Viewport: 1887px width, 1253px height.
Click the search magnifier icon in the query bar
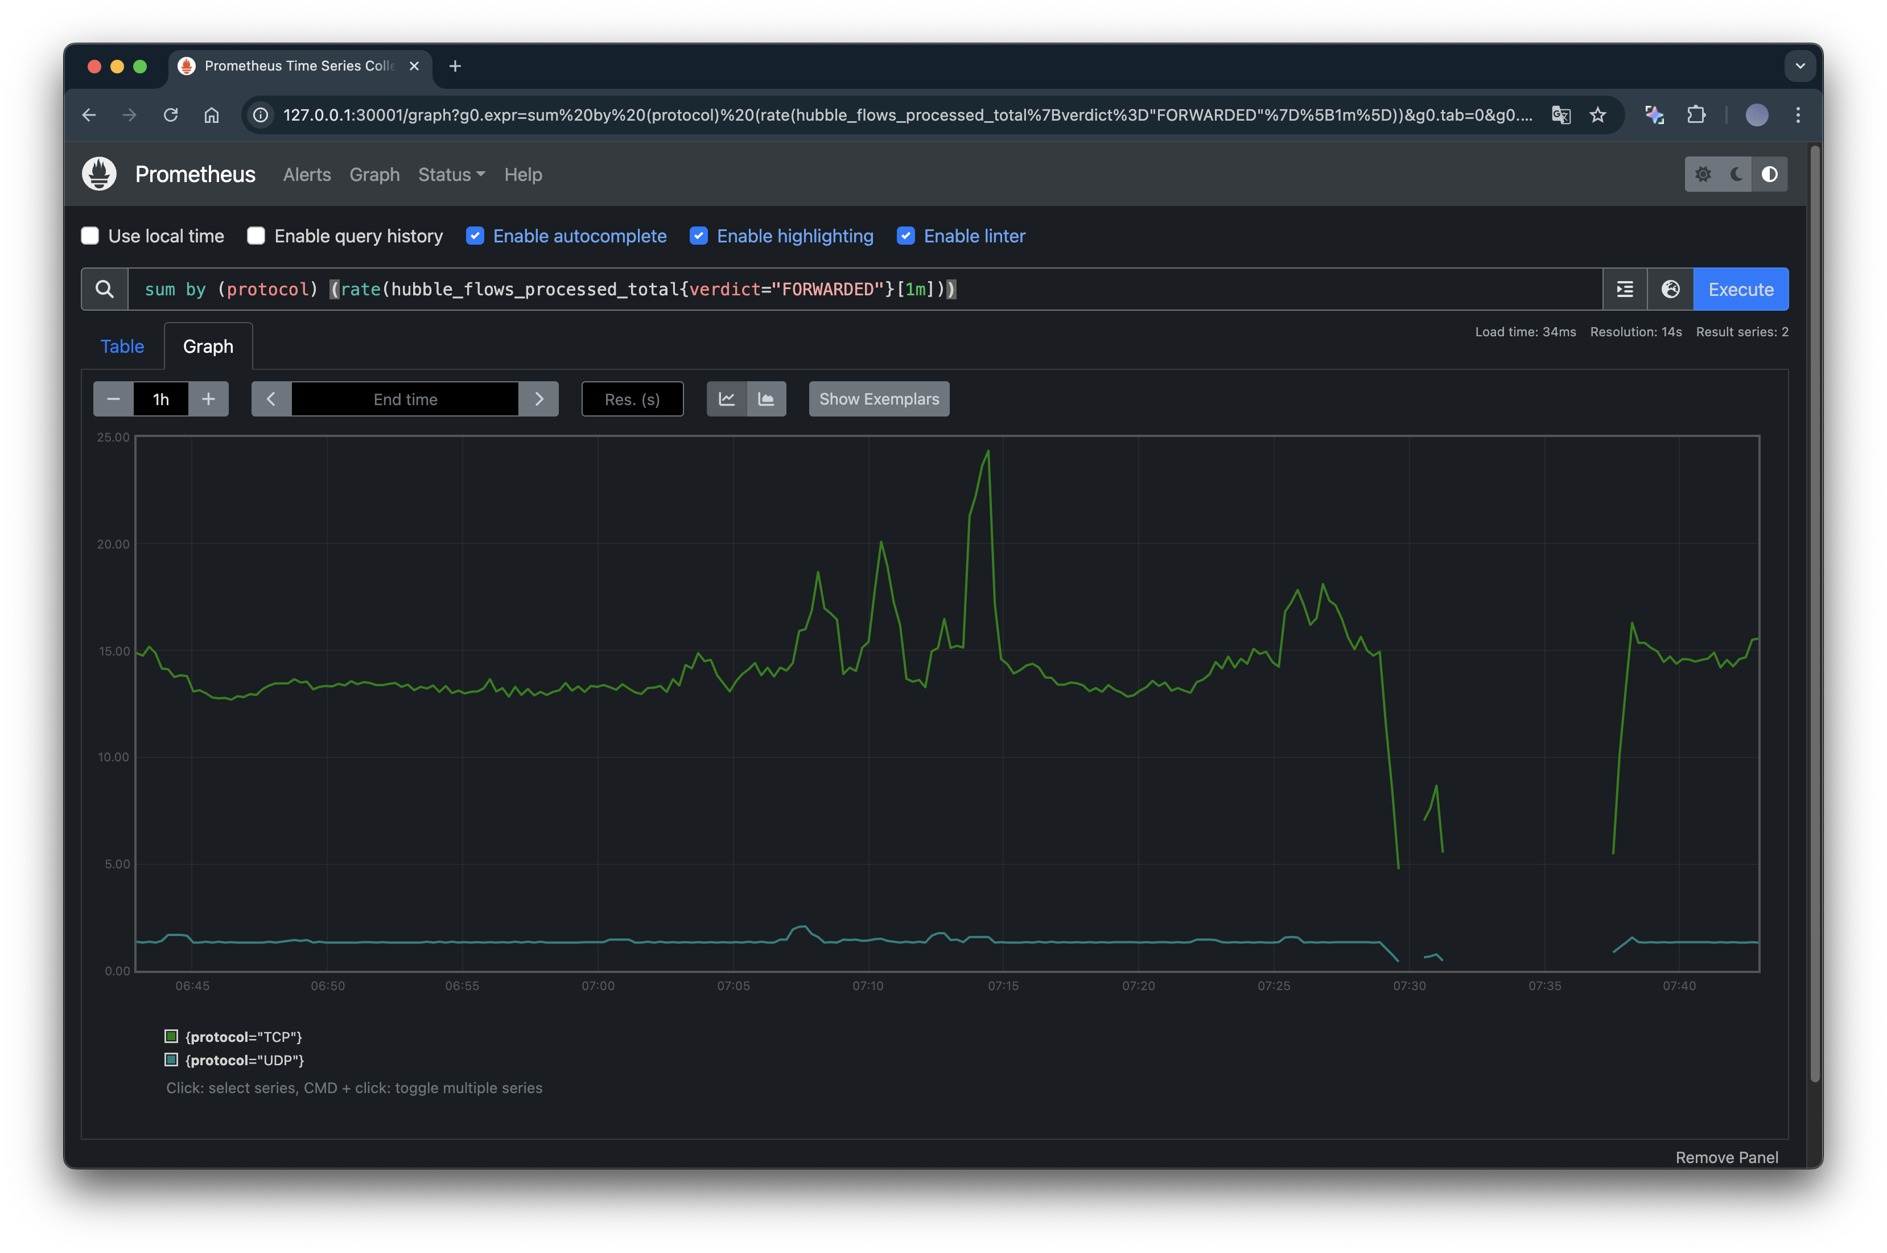(105, 289)
